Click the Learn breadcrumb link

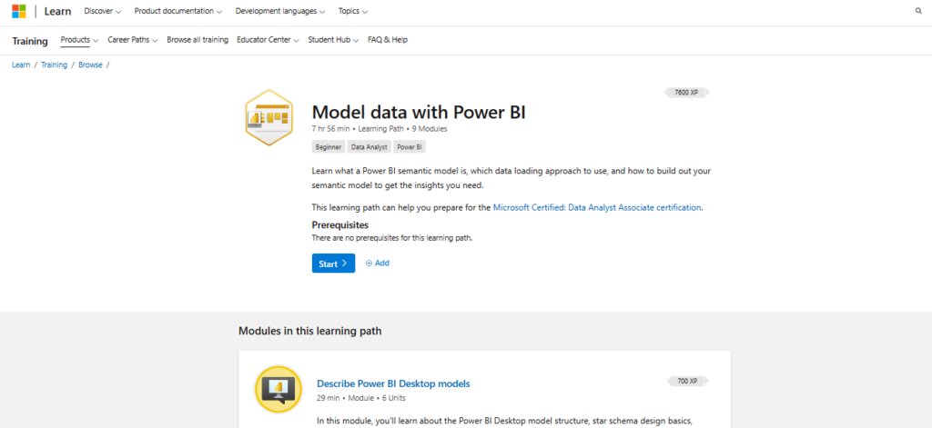pyautogui.click(x=21, y=65)
